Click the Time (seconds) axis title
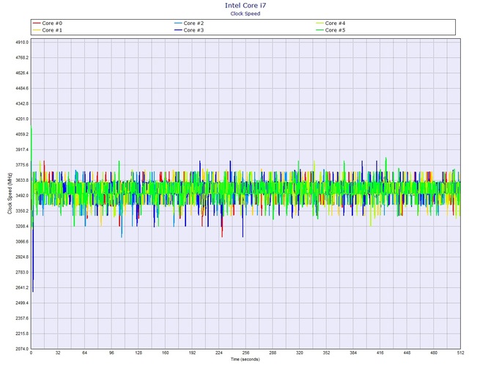491x368 pixels. 245,359
